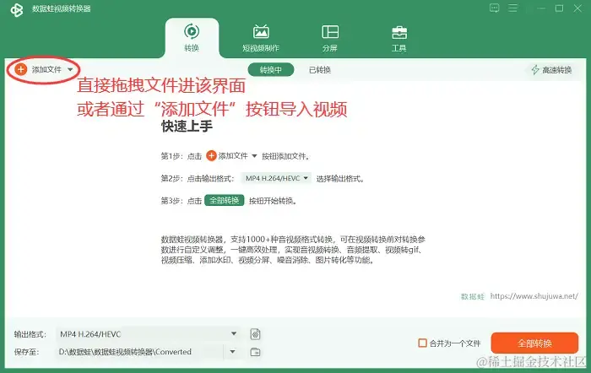Open the 分屏 split-screen tab
This screenshot has width=591, height=373.
point(330,38)
